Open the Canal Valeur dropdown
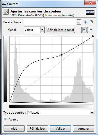Viewport: 98px width, 135px height. pyautogui.click(x=34, y=30)
